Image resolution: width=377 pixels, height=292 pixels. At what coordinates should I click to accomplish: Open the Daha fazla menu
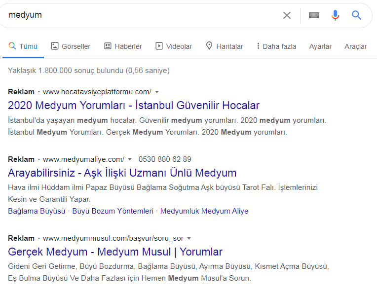(276, 46)
